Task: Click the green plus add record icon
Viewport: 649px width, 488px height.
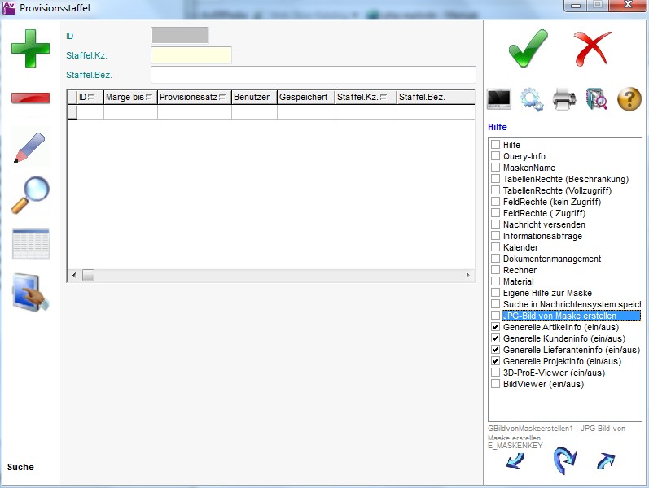Action: pos(30,48)
